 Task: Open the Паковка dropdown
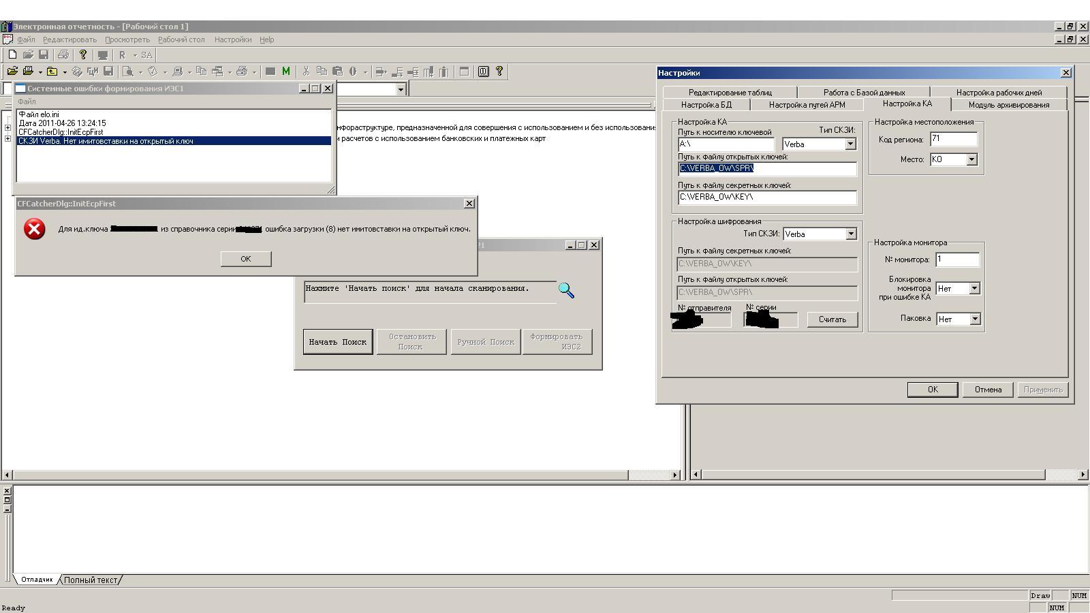[975, 319]
